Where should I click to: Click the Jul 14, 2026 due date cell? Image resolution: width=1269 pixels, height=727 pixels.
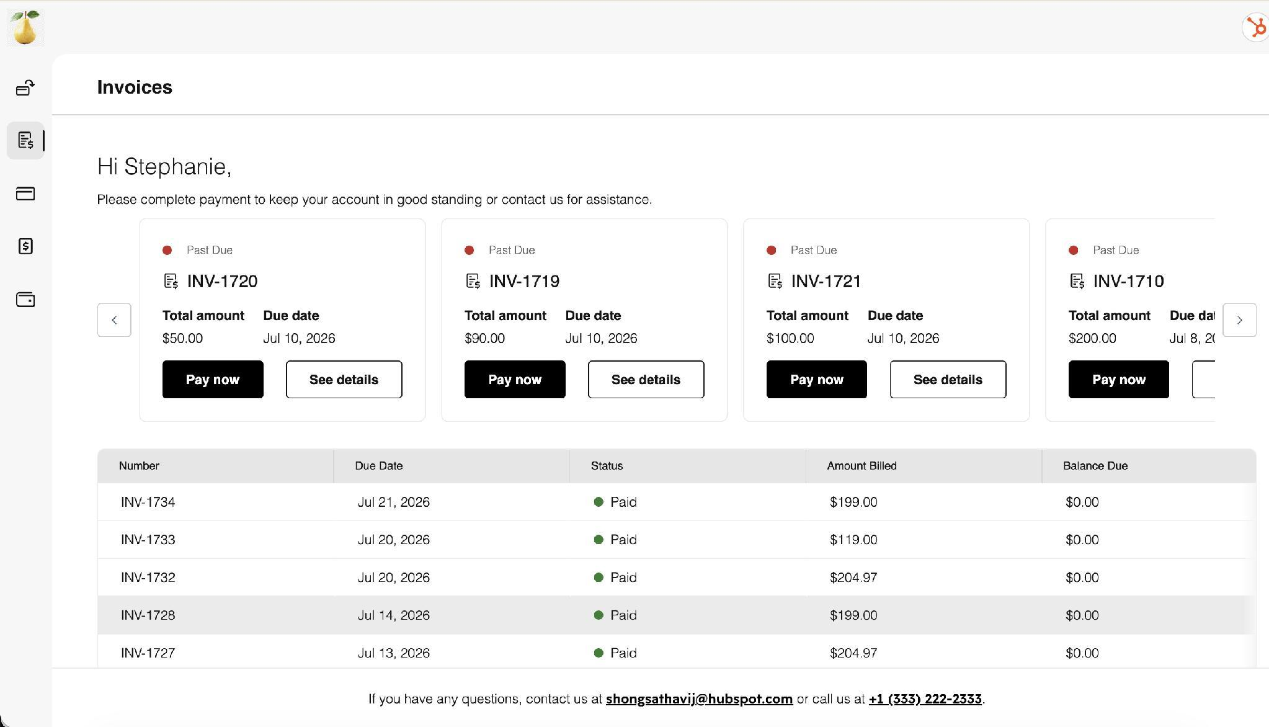pyautogui.click(x=393, y=615)
